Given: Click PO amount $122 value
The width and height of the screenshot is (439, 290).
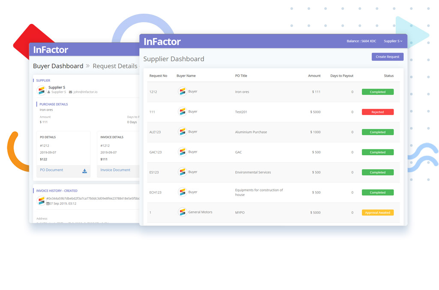Looking at the screenshot, I should (x=43, y=159).
